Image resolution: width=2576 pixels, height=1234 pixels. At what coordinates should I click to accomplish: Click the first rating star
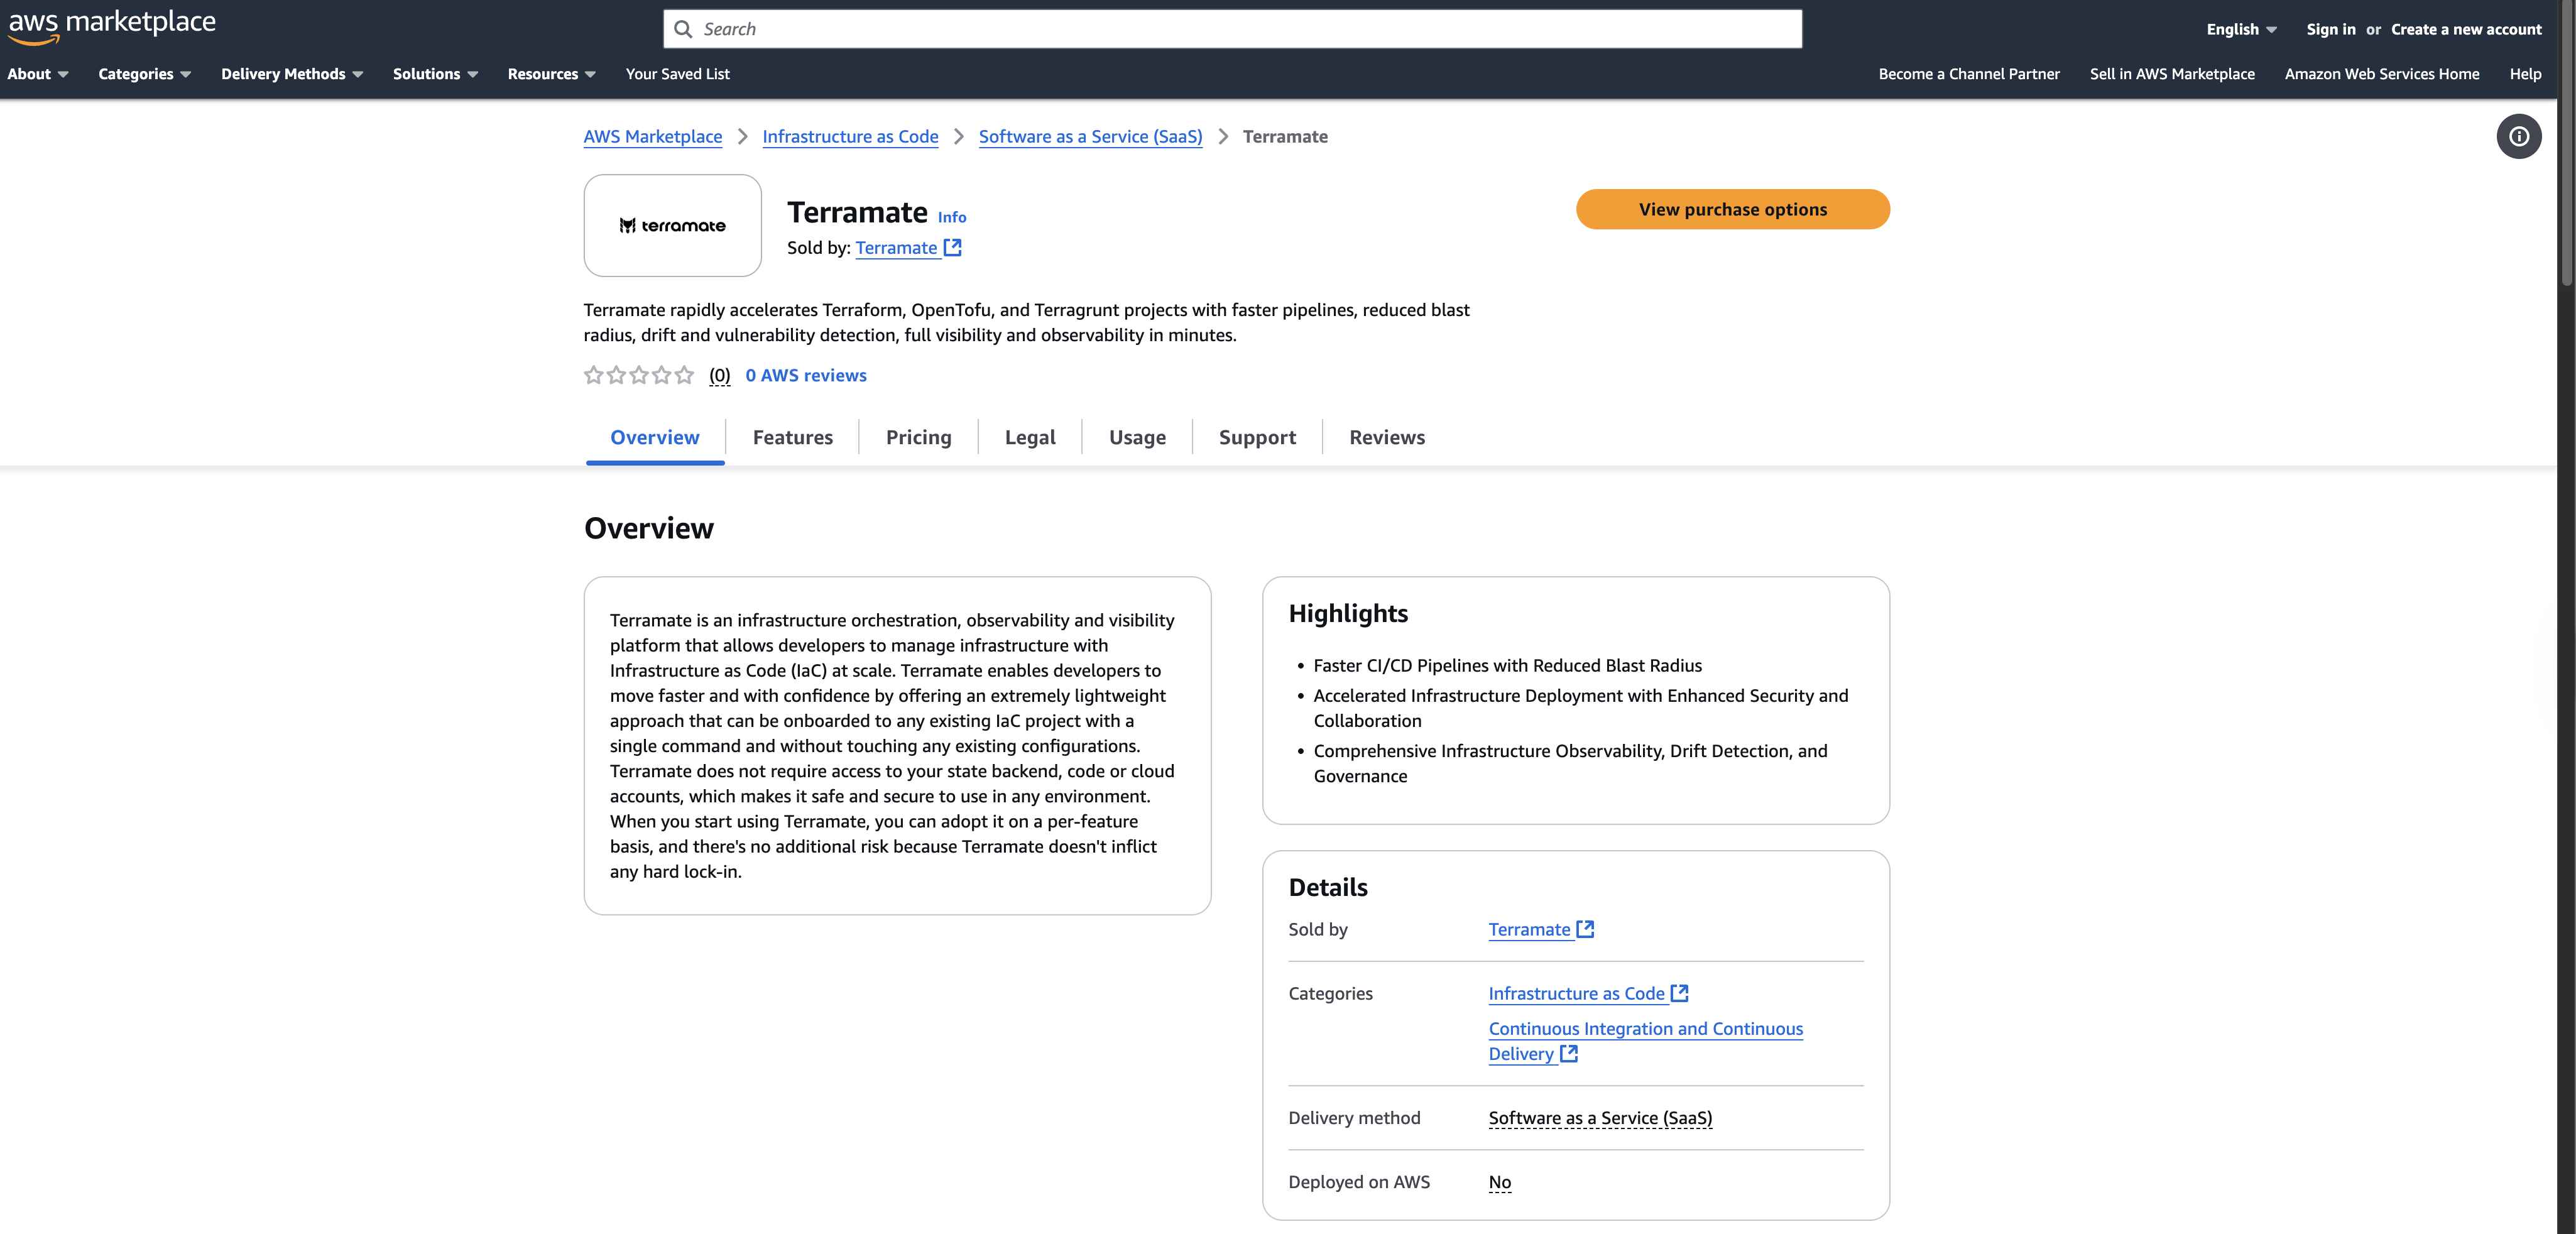(x=592, y=375)
